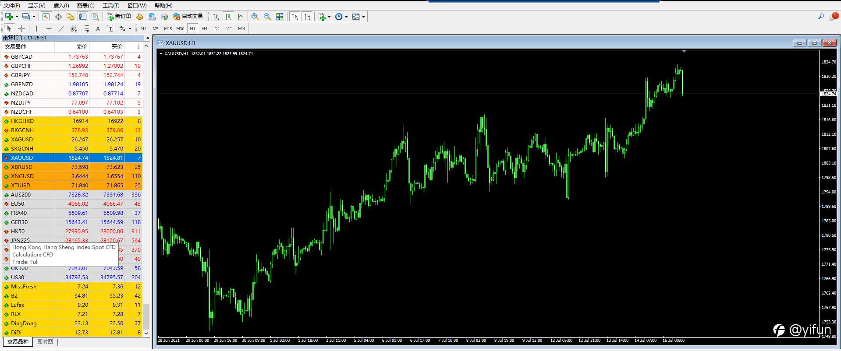Open the 图表(C) menu
The height and width of the screenshot is (351, 841).
coord(86,5)
